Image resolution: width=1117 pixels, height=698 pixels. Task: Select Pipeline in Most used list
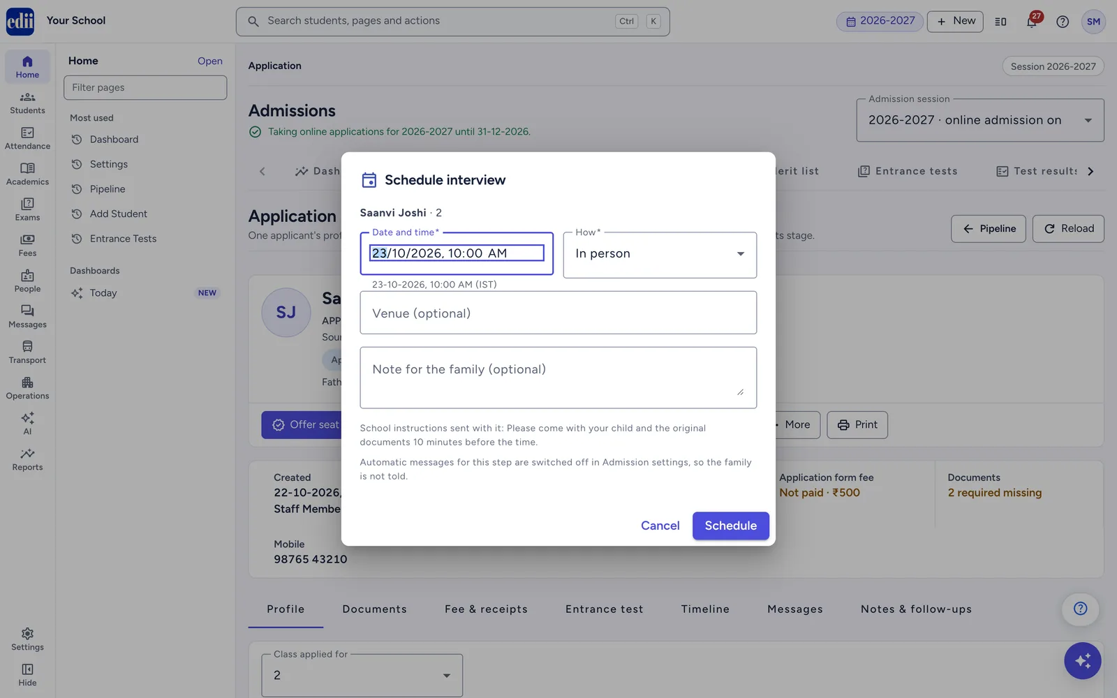pyautogui.click(x=108, y=189)
